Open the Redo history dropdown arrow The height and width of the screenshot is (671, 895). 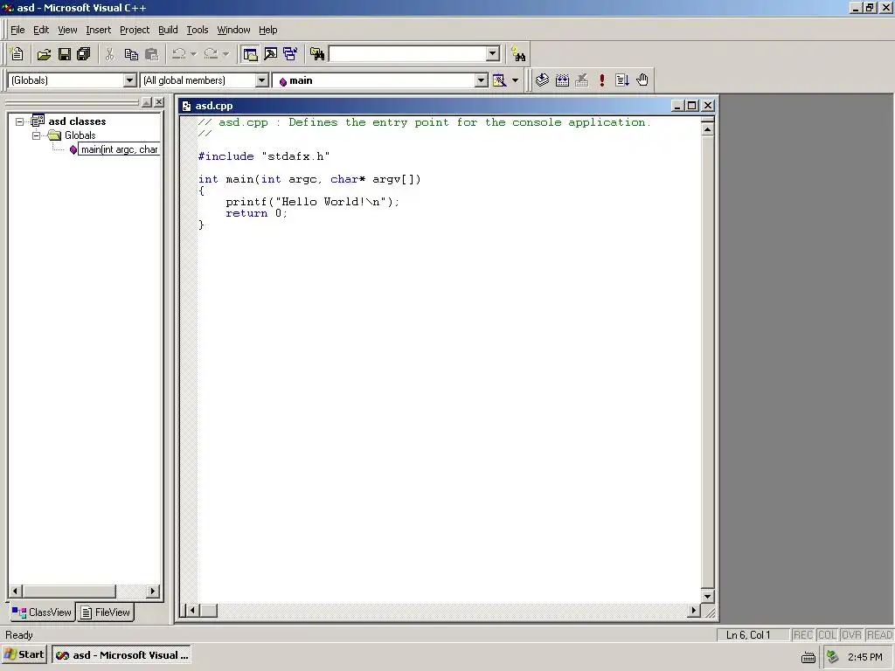coord(225,54)
